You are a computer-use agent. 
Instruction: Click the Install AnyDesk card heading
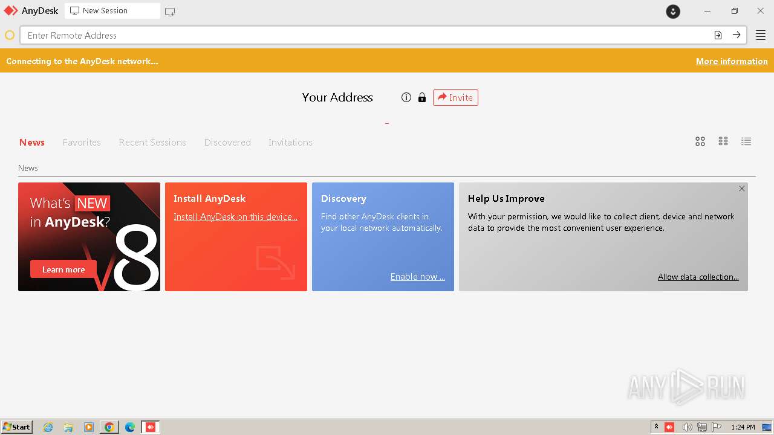[210, 198]
